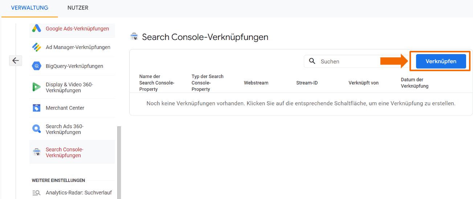Open Ad Manager-Verknüpfungen
The image size is (473, 199).
(x=78, y=47)
